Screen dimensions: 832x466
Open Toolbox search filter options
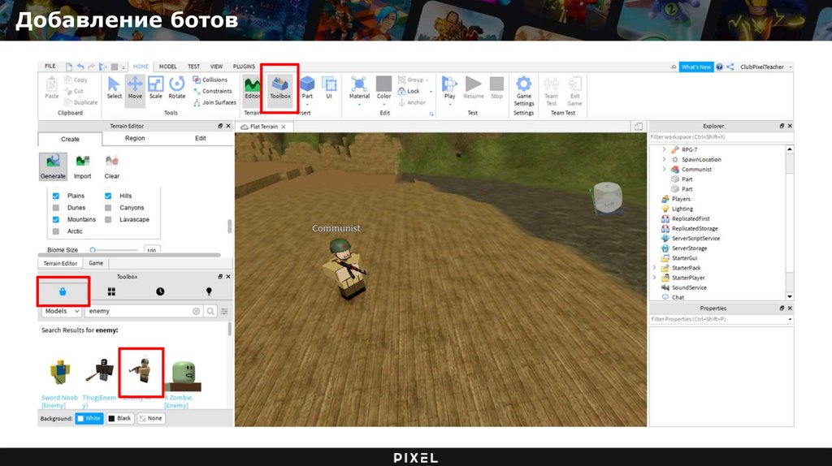click(x=224, y=311)
